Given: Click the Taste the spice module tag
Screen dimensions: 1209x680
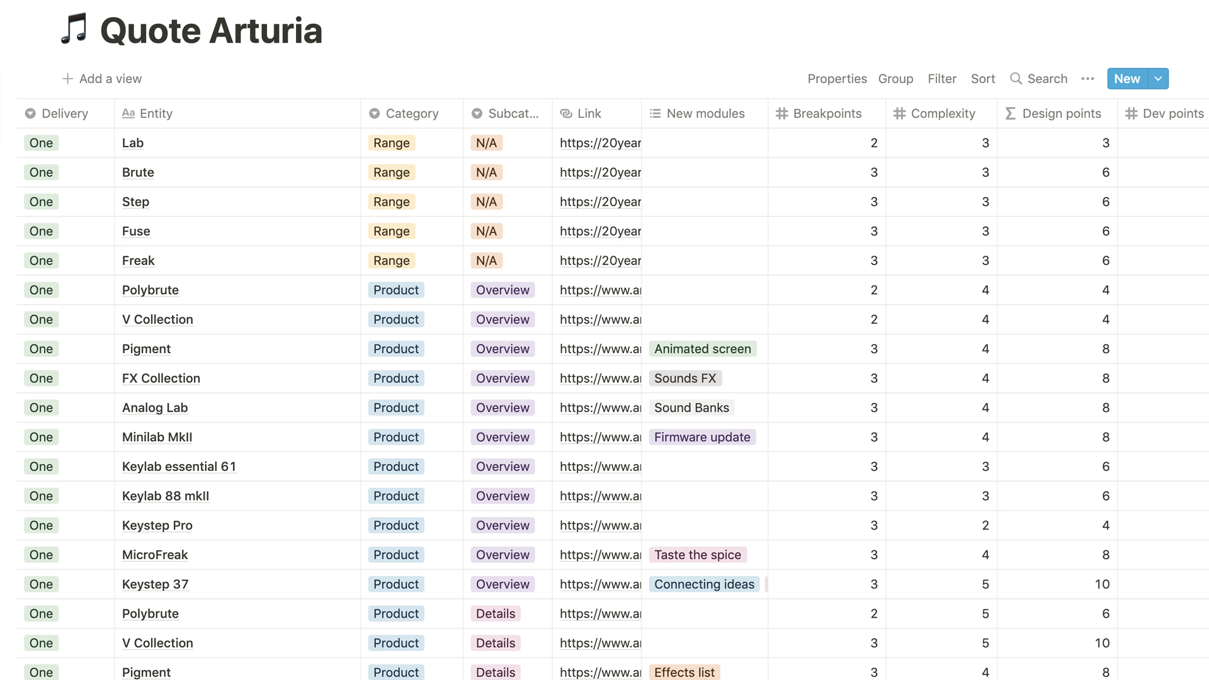Looking at the screenshot, I should click(698, 555).
